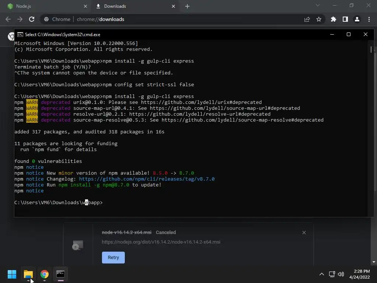
Task: Click the canceled node-v16.14.2-x64.msi file name
Action: [x=127, y=233]
